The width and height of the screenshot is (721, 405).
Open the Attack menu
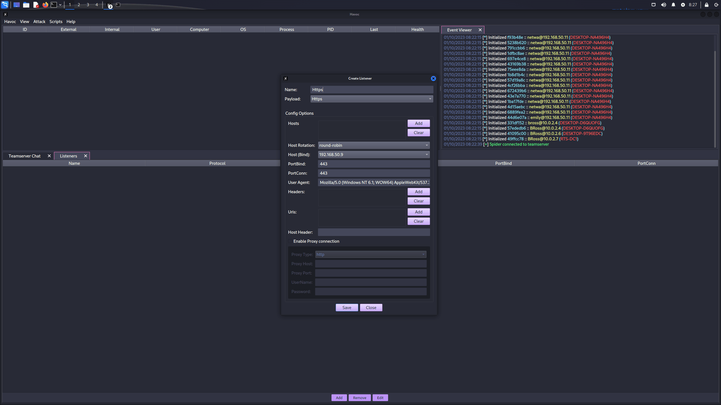[x=39, y=21]
